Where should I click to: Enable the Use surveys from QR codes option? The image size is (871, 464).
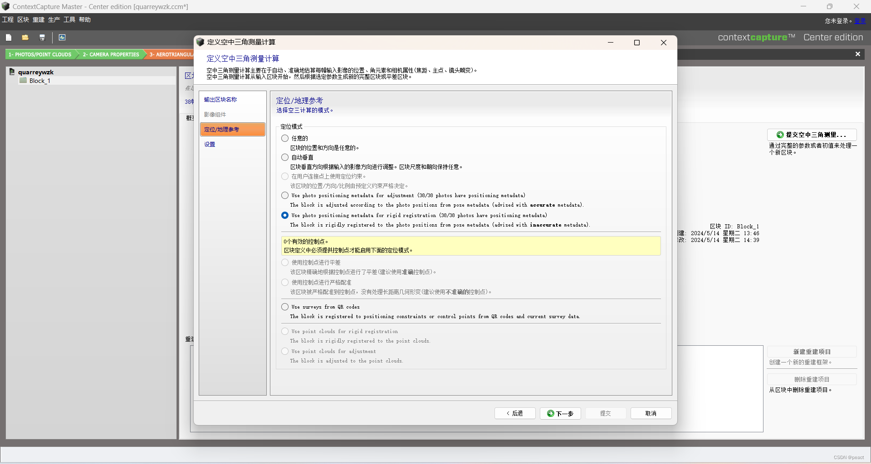tap(285, 307)
